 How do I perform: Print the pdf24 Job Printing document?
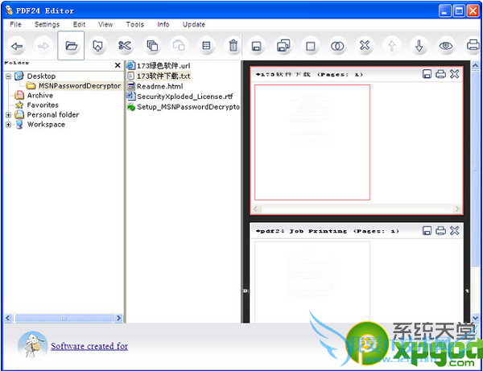point(440,231)
